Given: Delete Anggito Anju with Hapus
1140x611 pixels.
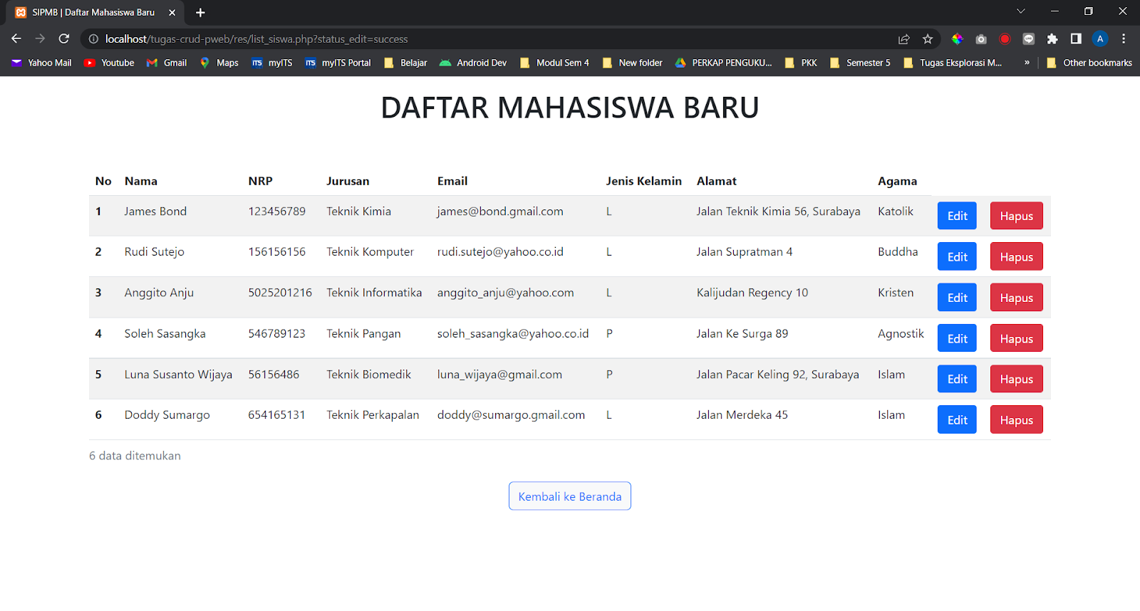Looking at the screenshot, I should click(x=1016, y=298).
